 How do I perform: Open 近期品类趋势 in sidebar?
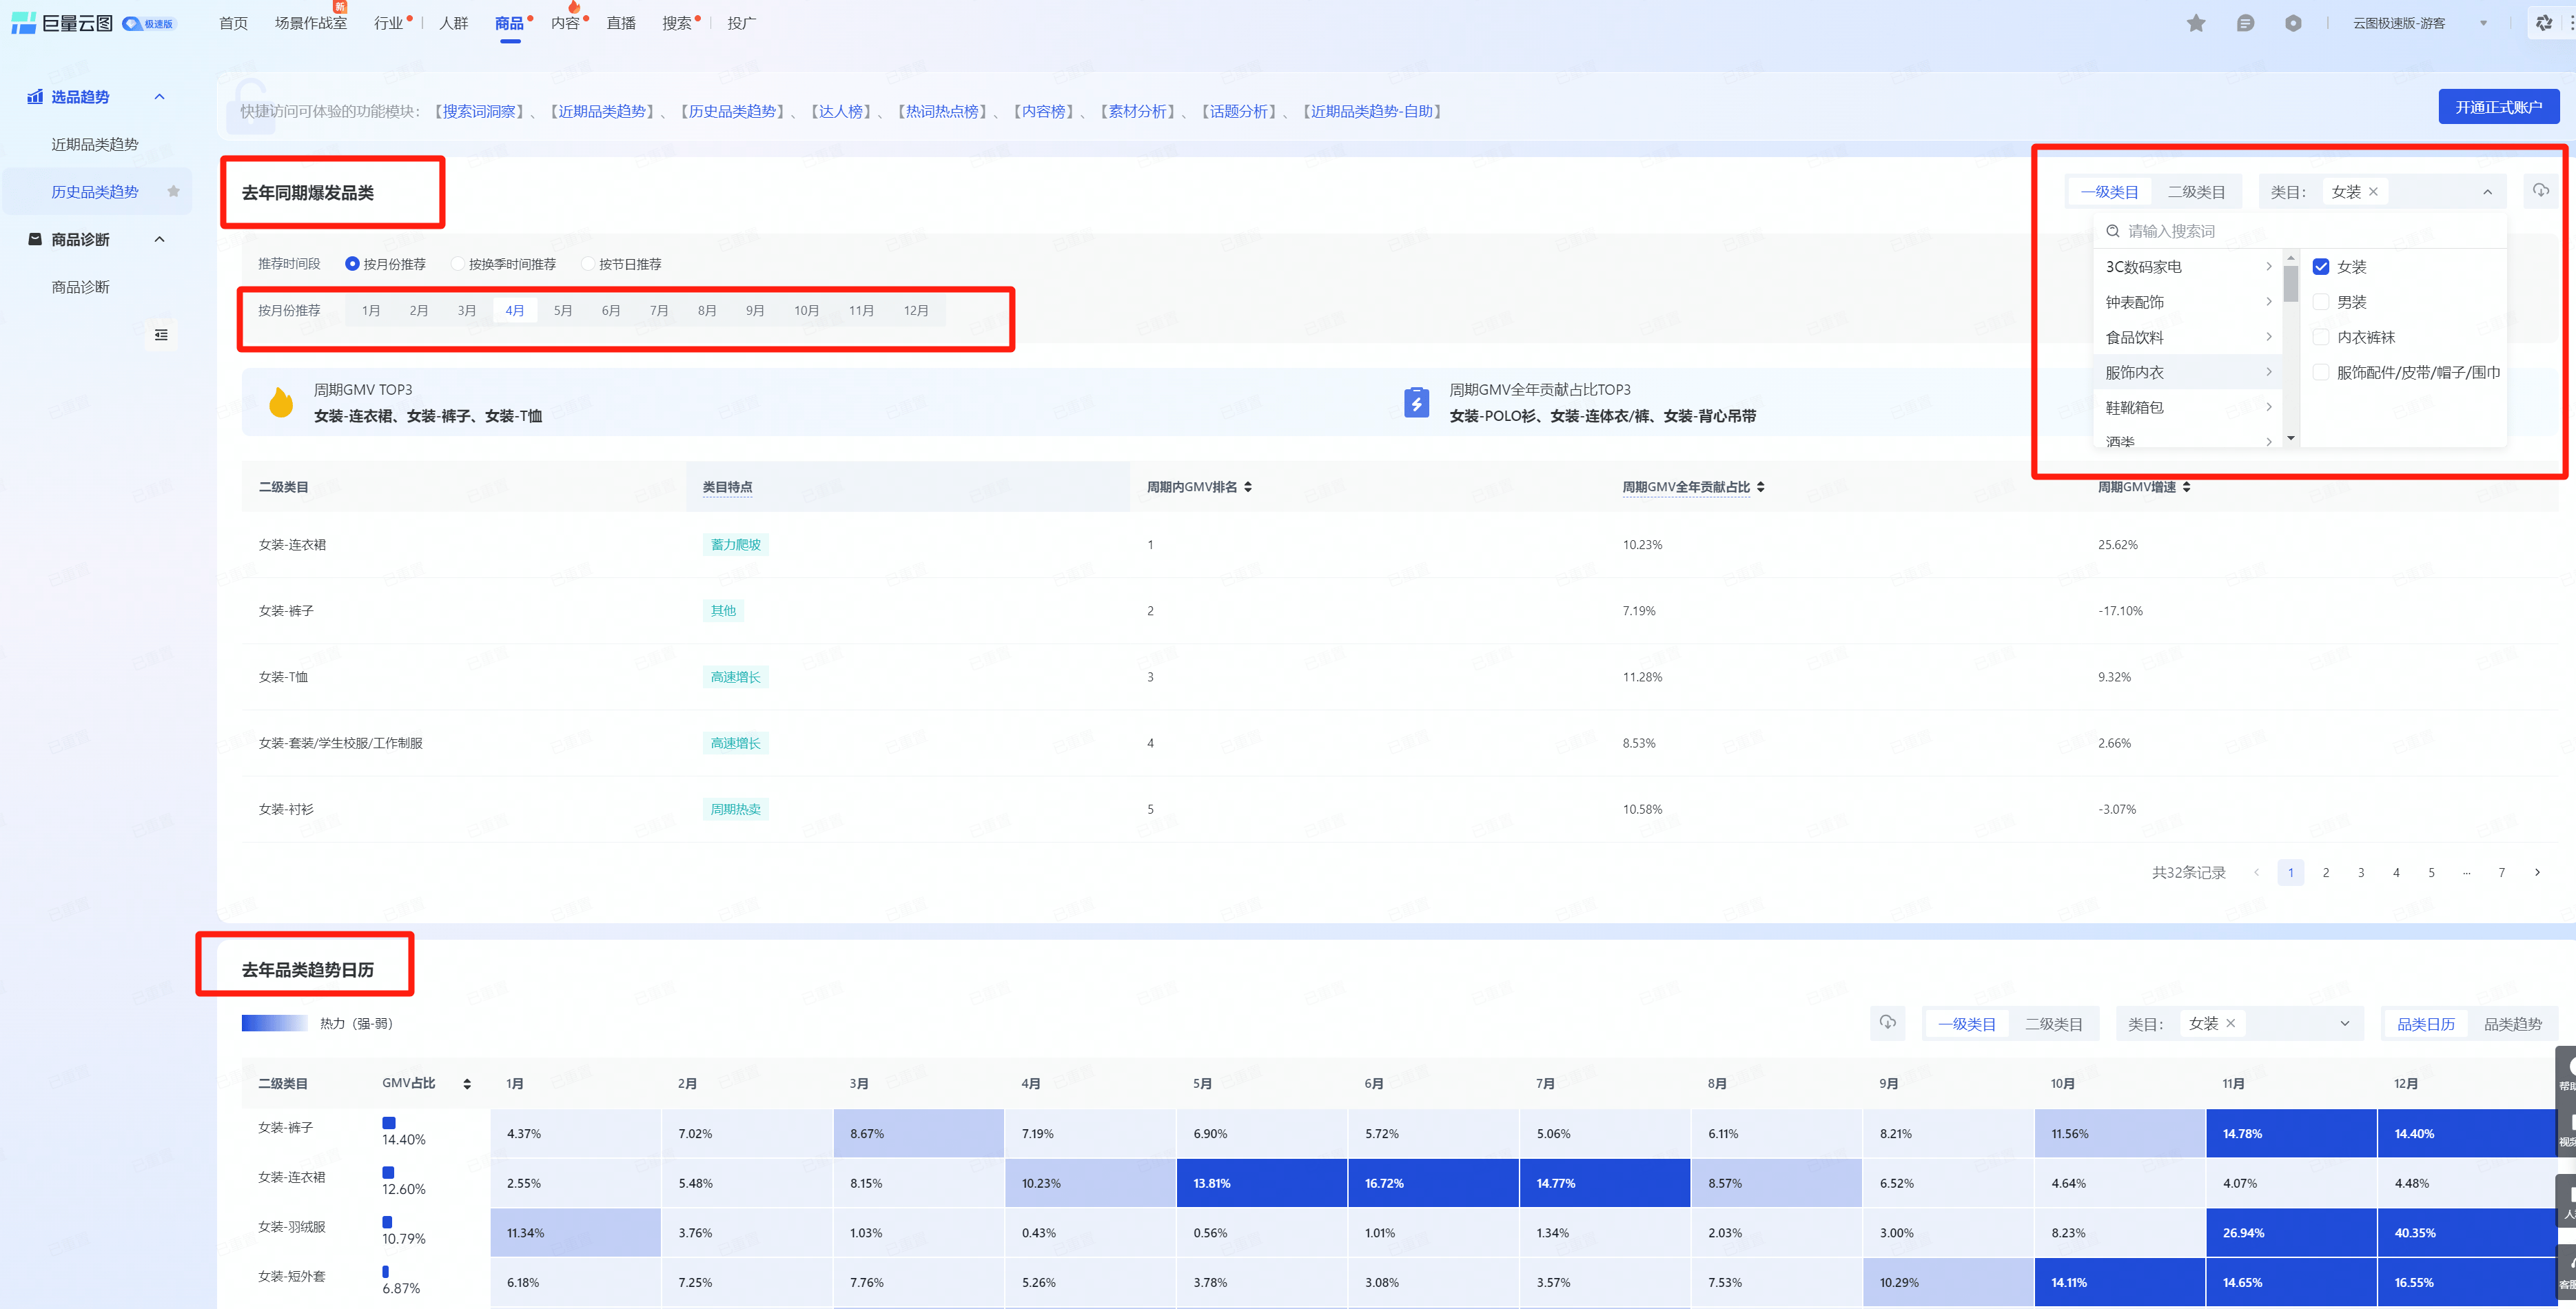pyautogui.click(x=95, y=144)
